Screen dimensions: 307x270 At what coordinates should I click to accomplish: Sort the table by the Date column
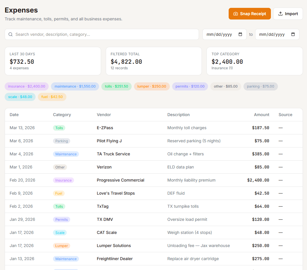click(x=14, y=115)
